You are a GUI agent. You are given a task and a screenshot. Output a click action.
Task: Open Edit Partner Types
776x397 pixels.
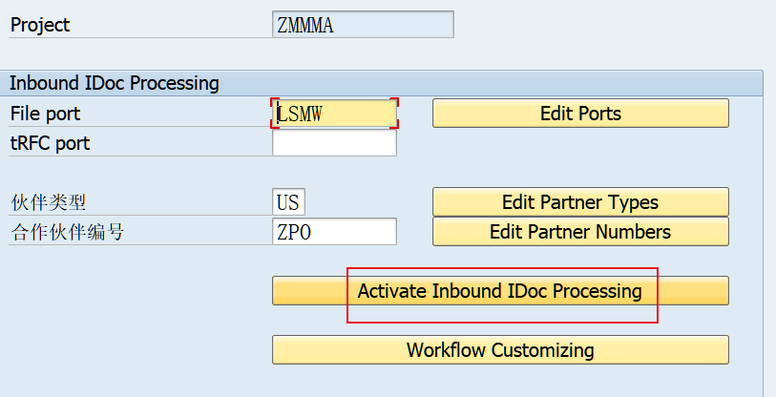(x=580, y=202)
